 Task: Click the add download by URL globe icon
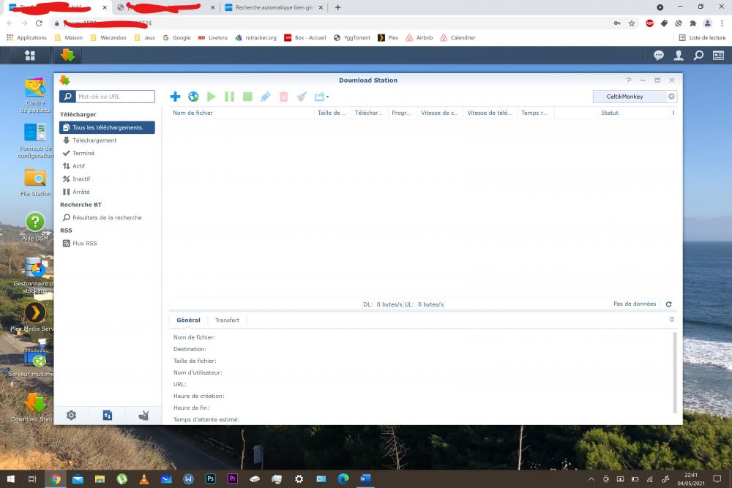(x=193, y=97)
